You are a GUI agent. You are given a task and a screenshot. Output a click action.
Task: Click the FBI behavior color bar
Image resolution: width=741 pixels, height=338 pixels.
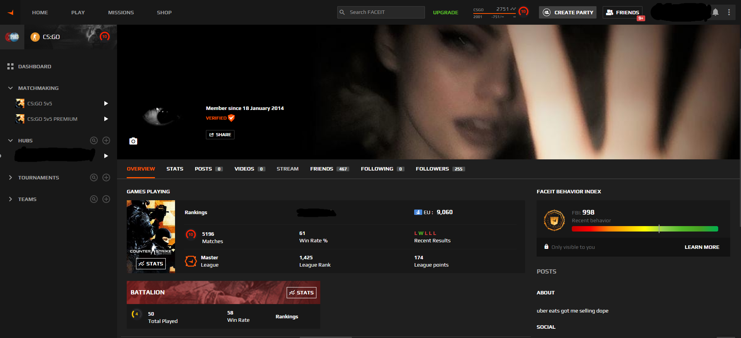click(x=645, y=229)
